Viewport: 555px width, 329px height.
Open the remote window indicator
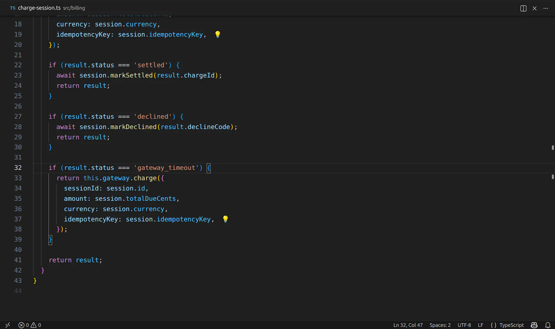click(8, 325)
